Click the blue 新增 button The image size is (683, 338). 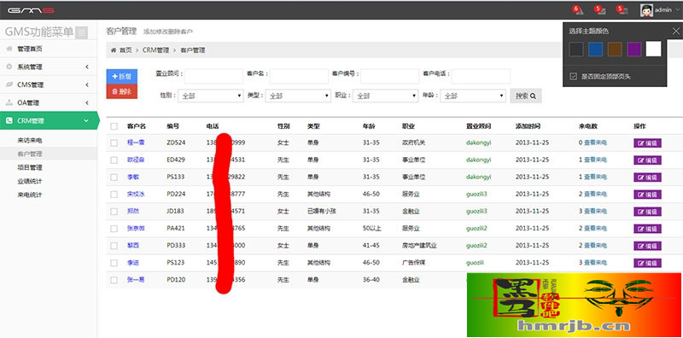coord(122,76)
